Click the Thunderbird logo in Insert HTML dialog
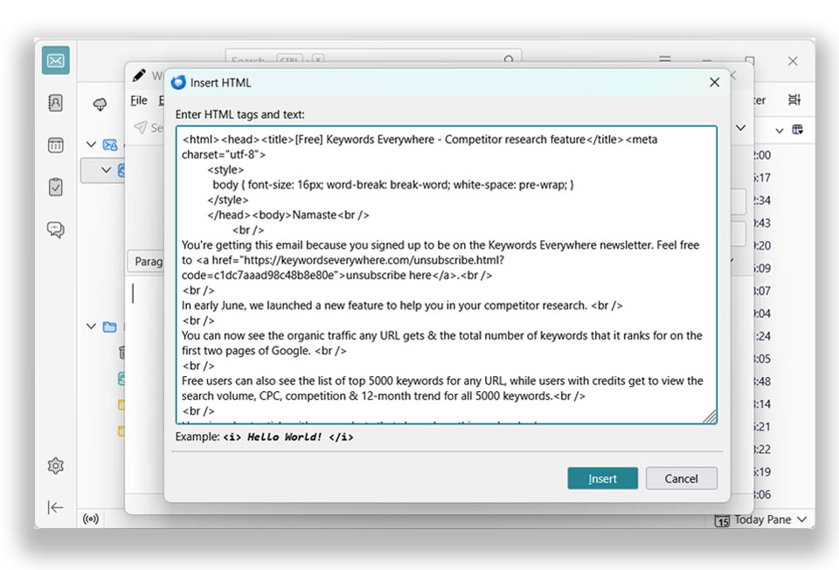The width and height of the screenshot is (839, 570). click(178, 82)
